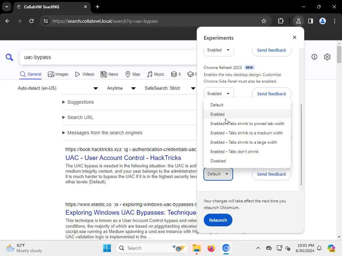Show hidden system tray icons
The height and width of the screenshot is (256, 342).
point(258,248)
